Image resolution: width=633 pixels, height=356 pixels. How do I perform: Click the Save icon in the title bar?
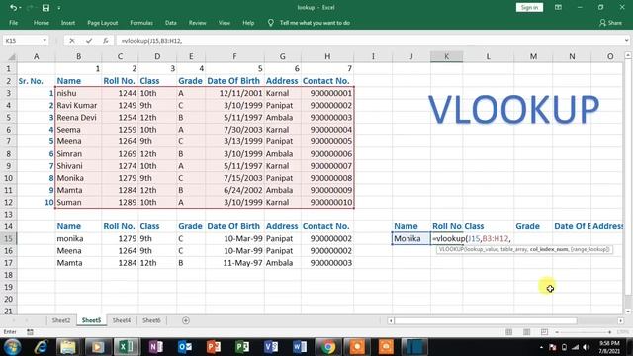(45, 7)
